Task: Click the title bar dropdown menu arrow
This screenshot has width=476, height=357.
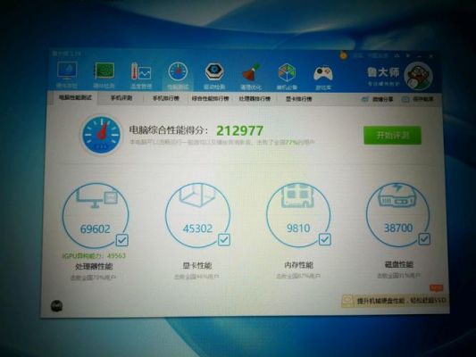Action: coord(408,56)
